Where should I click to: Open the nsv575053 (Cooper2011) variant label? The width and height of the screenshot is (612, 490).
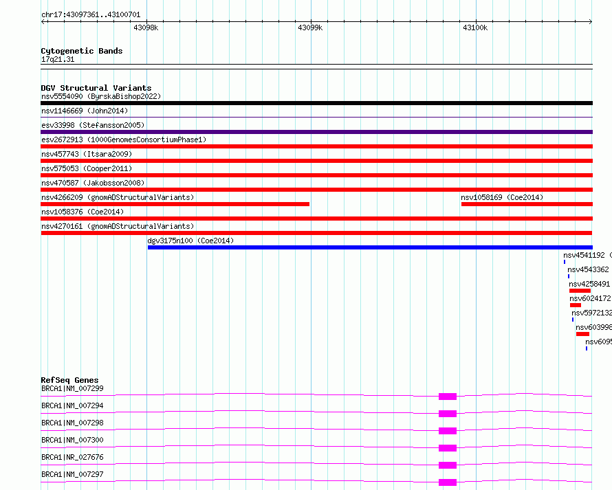[87, 168]
